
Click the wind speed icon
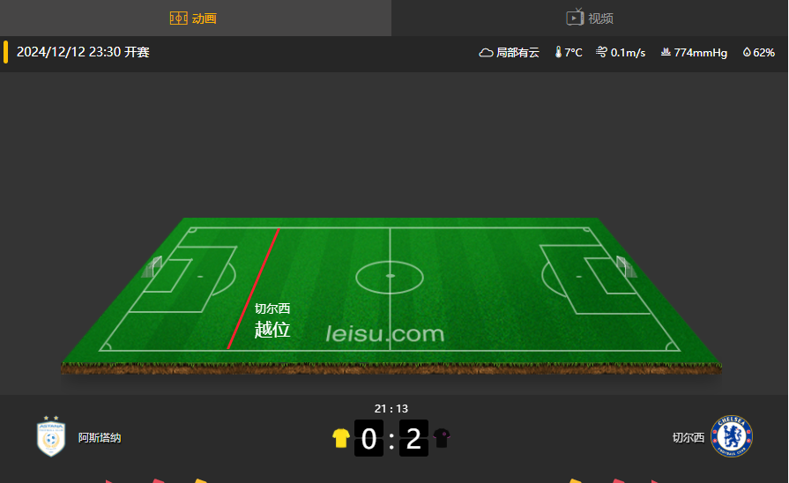tap(601, 52)
